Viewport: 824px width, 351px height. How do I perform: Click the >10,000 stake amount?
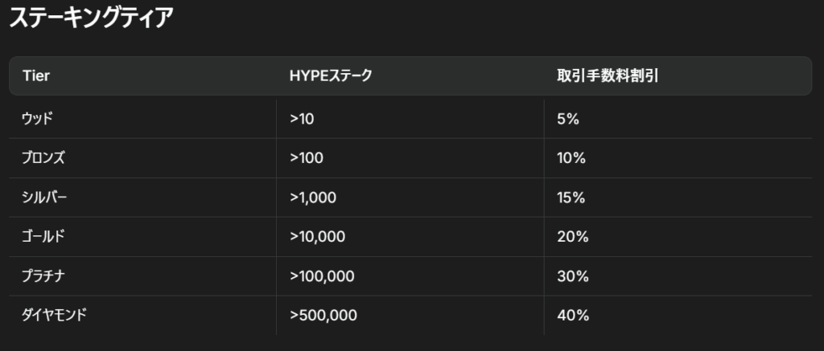pos(317,237)
